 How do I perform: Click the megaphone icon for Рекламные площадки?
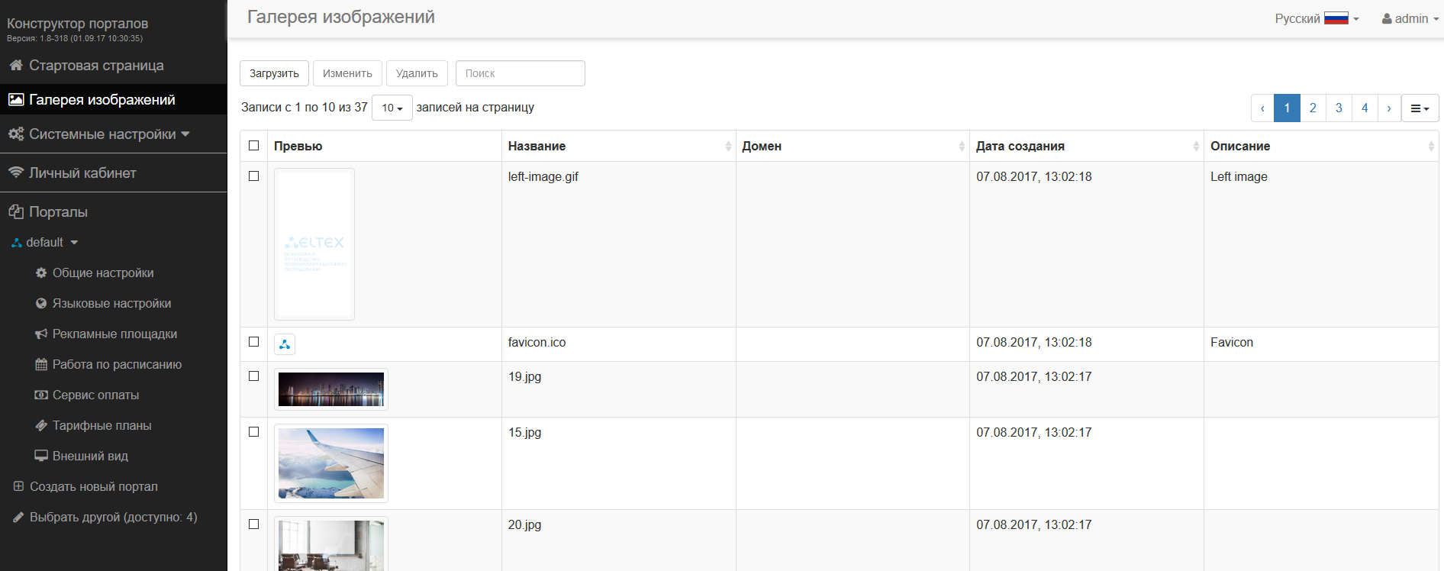(41, 334)
